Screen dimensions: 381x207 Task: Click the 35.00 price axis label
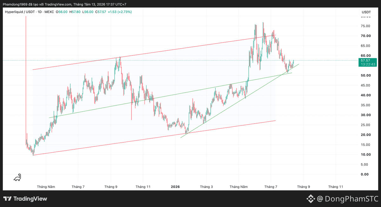point(366,105)
